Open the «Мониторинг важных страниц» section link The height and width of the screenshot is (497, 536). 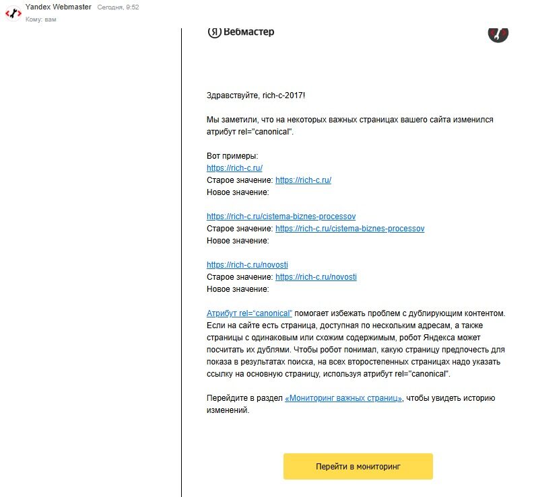343,398
